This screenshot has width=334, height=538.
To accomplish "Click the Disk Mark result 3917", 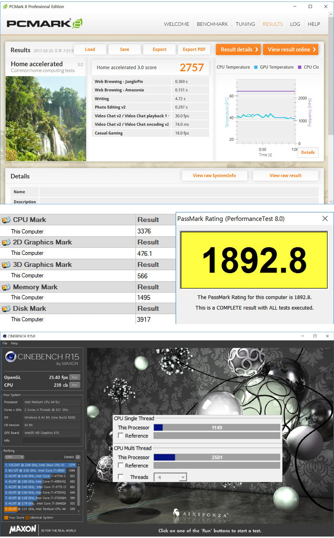I will point(144,319).
